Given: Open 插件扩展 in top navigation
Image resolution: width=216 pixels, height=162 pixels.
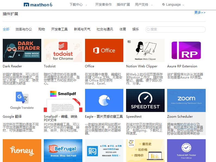Looking at the screenshot, I should click(123, 5).
